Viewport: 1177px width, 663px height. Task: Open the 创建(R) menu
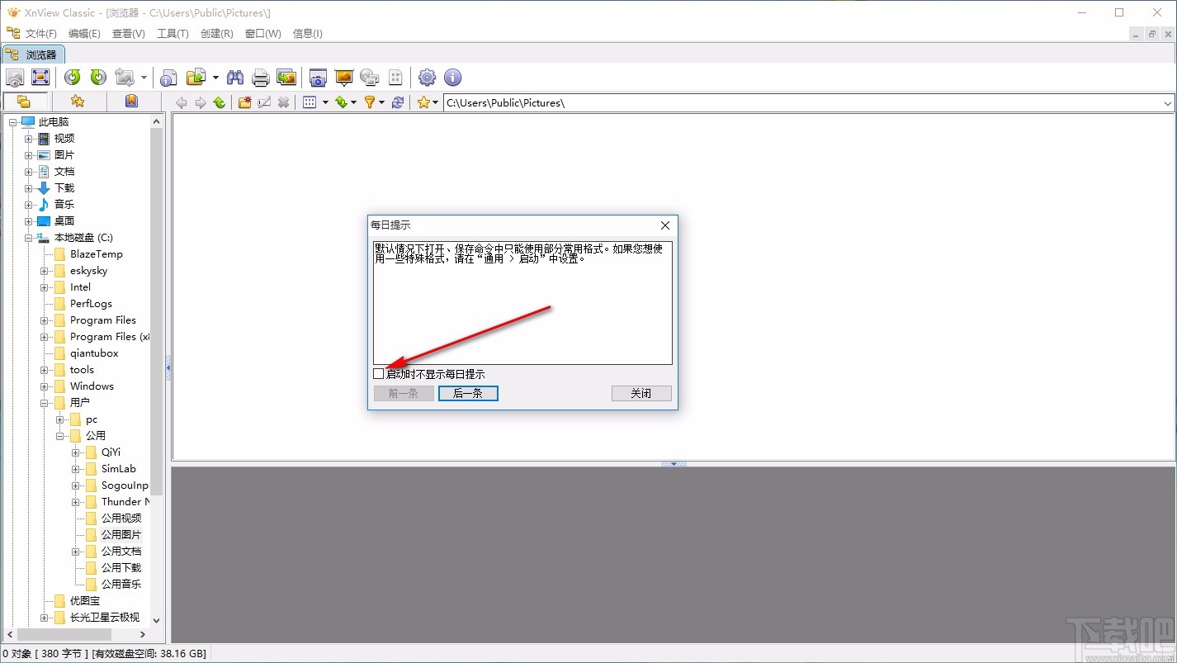[x=216, y=34]
